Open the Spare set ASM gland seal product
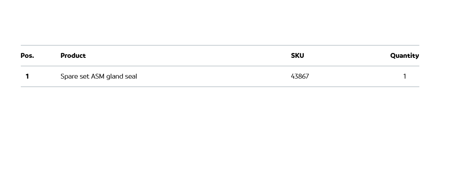449x189 pixels. pyautogui.click(x=99, y=76)
